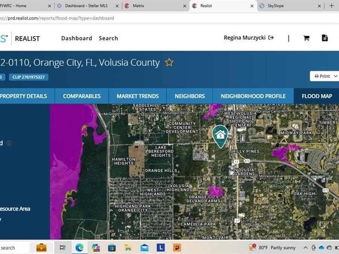The image size is (339, 254).
Task: Select the Neighborhood Profile tab
Action: coord(253,96)
